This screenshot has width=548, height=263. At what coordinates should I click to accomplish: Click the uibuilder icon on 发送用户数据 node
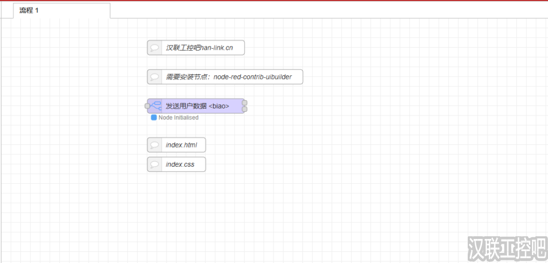click(x=155, y=106)
